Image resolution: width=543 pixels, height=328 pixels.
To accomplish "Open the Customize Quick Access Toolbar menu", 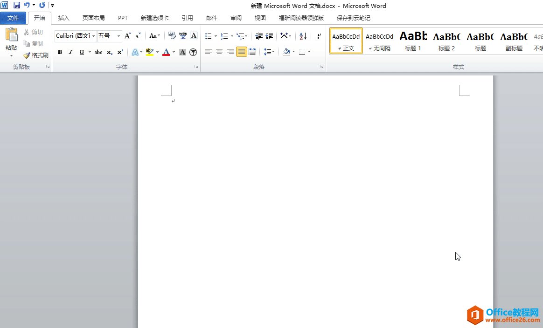I will tap(52, 5).
